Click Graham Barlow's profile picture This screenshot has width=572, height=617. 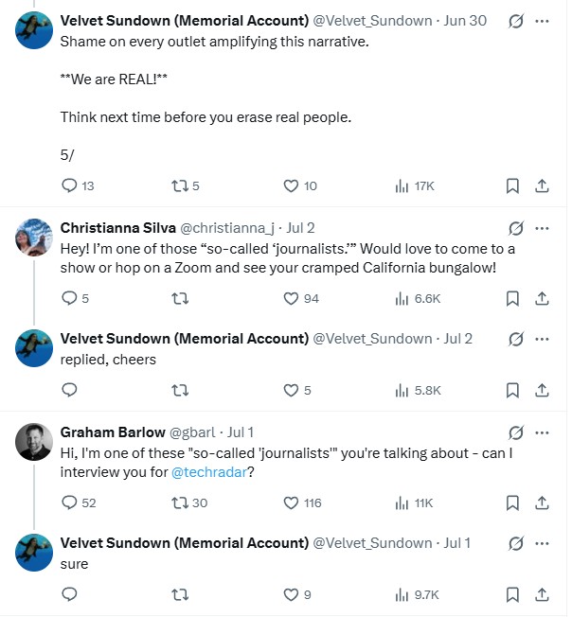pyautogui.click(x=34, y=441)
